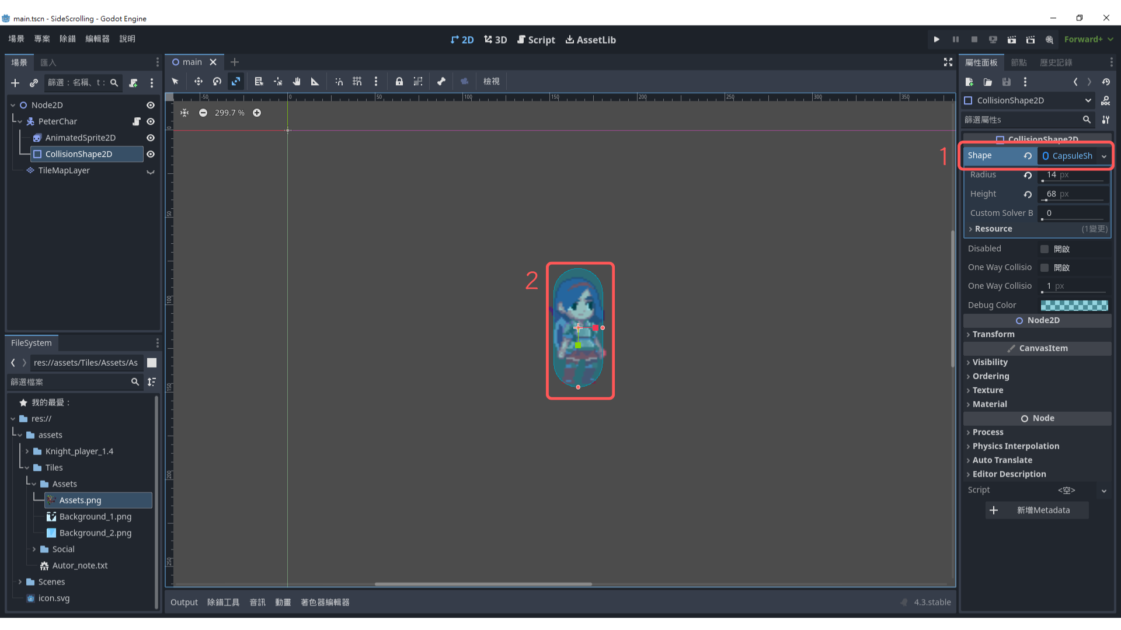Click the 新增Metadata button
The width and height of the screenshot is (1121, 630).
[1037, 510]
